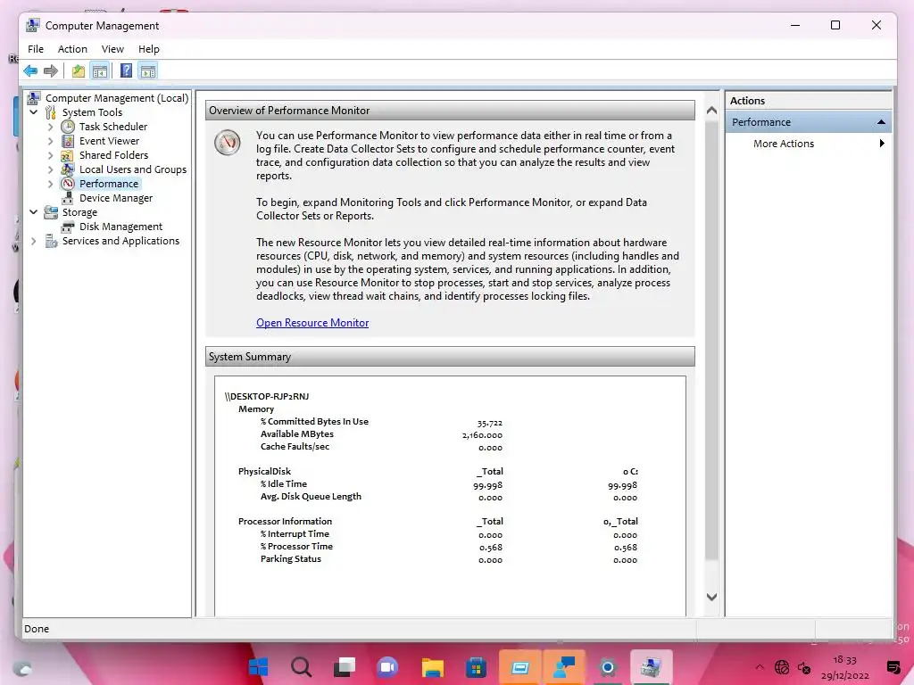Expand the Local Users and Groups node
The image size is (914, 685).
click(x=51, y=169)
